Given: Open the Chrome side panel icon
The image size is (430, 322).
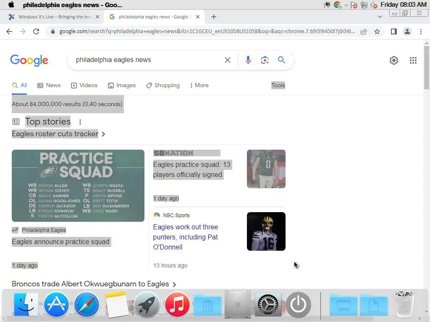Looking at the screenshot, I should point(394,31).
